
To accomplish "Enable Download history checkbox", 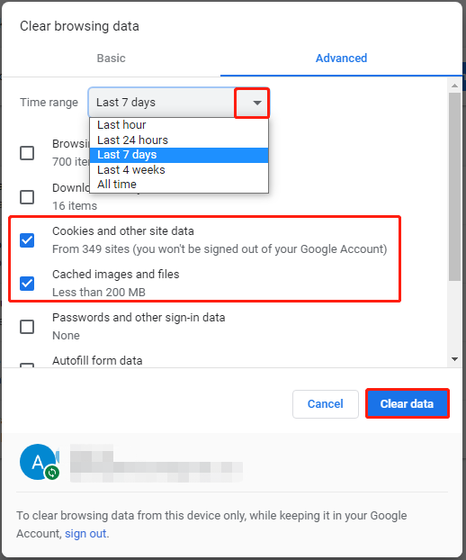I will pos(27,197).
